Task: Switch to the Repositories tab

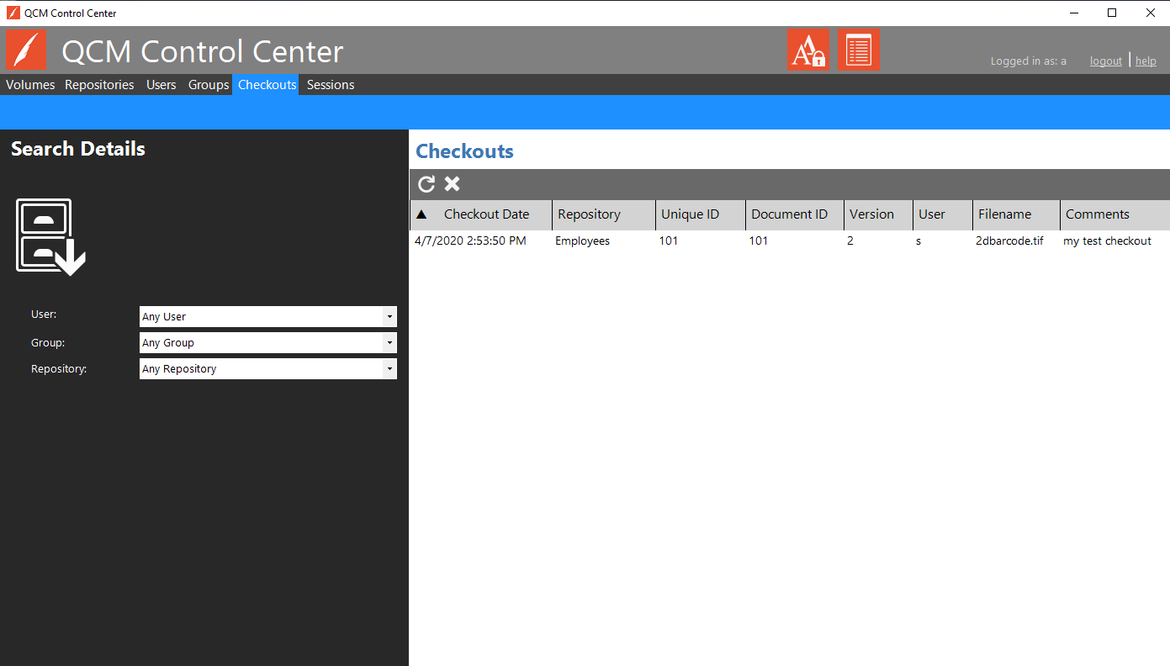Action: point(99,85)
